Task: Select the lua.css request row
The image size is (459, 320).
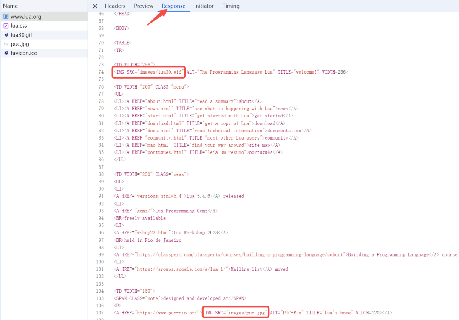Action: pyautogui.click(x=19, y=26)
